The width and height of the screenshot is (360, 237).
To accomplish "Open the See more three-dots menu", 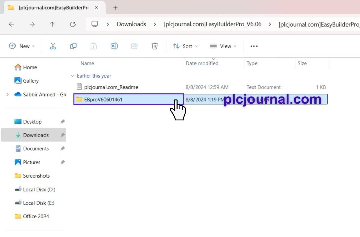I will click(254, 46).
